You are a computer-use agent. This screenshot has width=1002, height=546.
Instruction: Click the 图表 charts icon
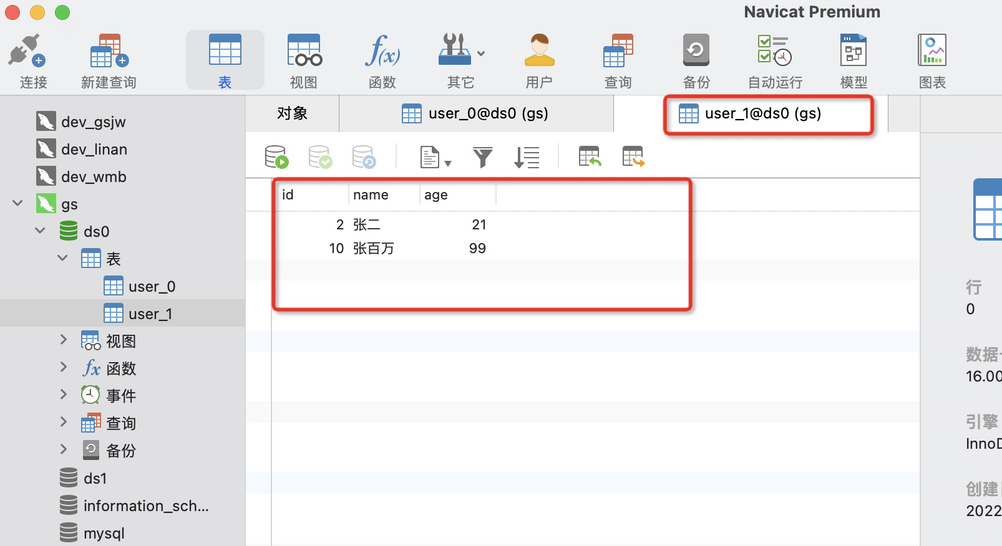(x=932, y=50)
